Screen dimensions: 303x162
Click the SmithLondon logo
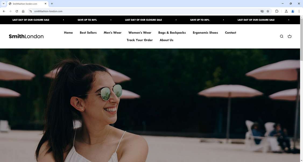coord(26,36)
